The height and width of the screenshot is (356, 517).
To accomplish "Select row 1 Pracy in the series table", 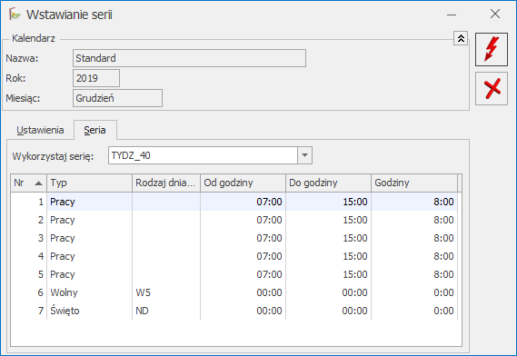I will (x=234, y=202).
